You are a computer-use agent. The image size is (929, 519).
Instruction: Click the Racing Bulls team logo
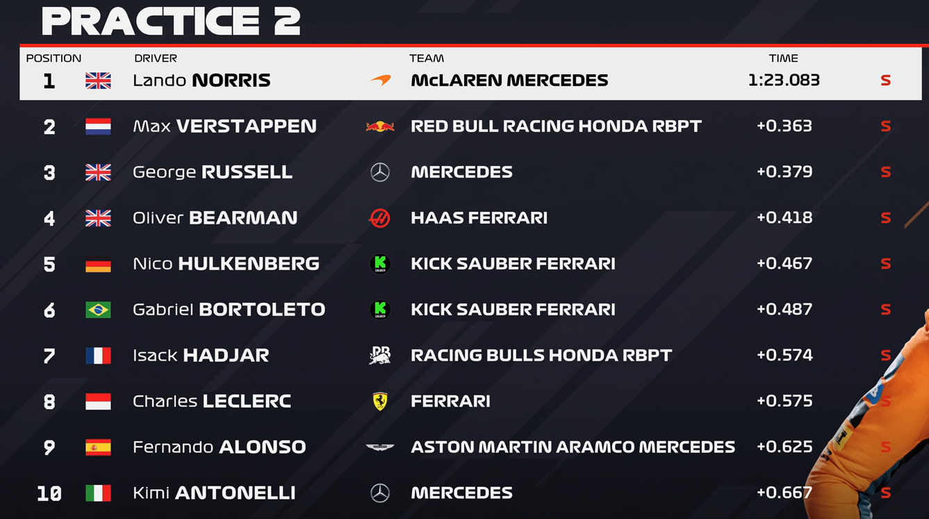point(380,356)
